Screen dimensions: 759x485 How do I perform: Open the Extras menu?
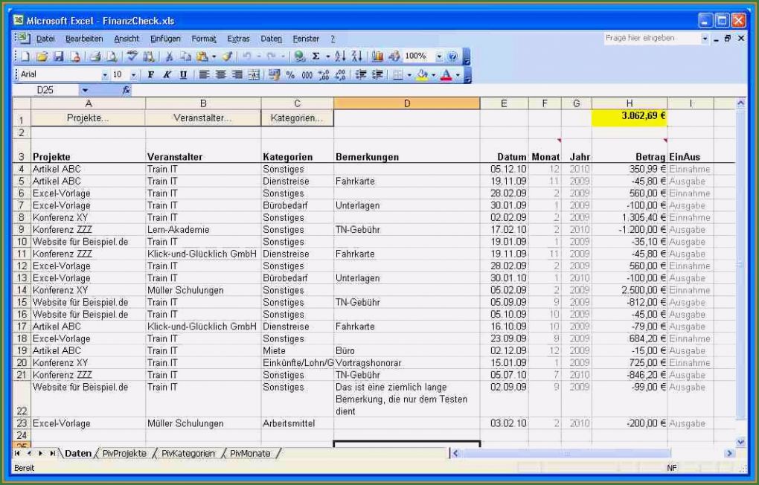[238, 39]
